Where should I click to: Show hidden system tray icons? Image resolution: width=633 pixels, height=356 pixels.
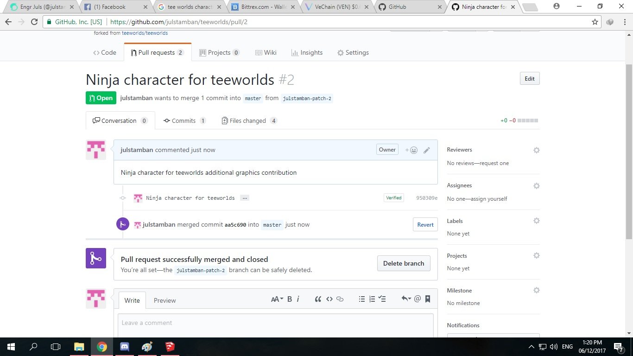[x=532, y=347]
